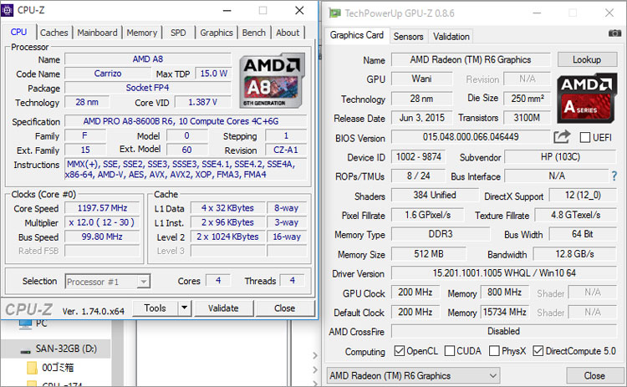Click the Level 2 value 2 x 1024 KBytes
Viewport: 627px width, 387px height.
227,237
